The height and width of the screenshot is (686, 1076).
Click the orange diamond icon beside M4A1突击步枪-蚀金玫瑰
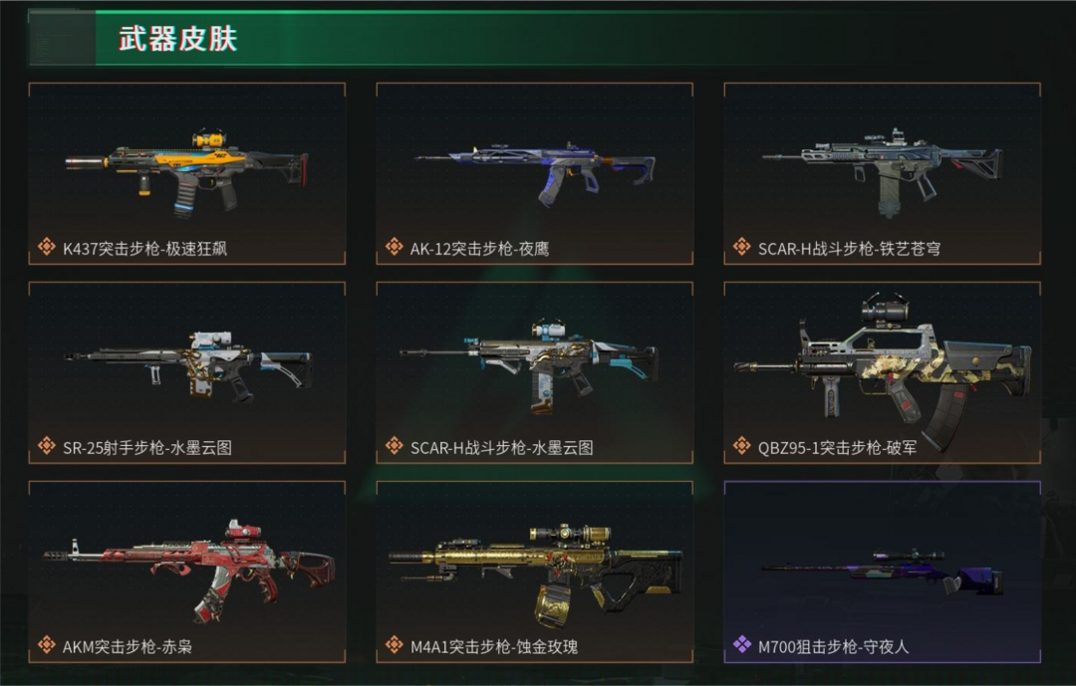point(394,645)
